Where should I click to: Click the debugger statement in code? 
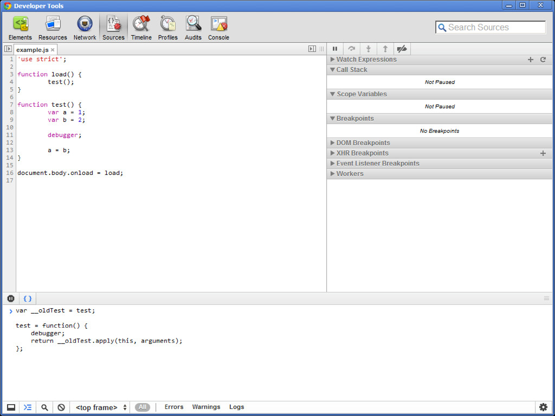[x=64, y=135]
